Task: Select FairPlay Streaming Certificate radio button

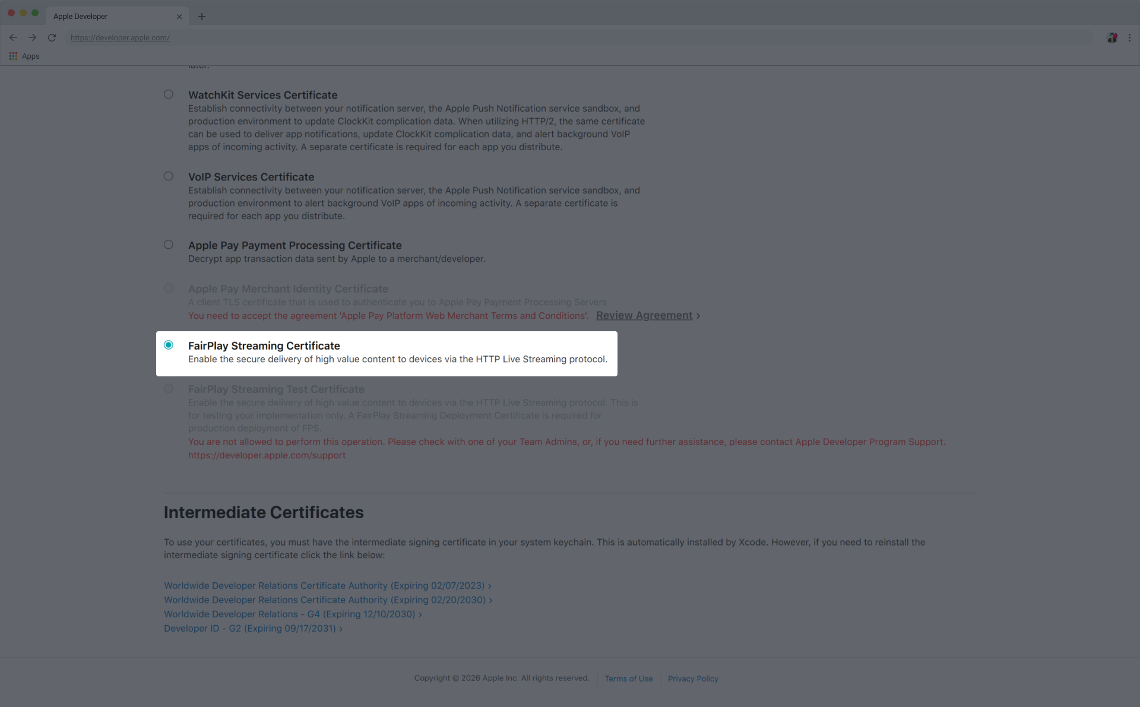Action: pyautogui.click(x=169, y=345)
